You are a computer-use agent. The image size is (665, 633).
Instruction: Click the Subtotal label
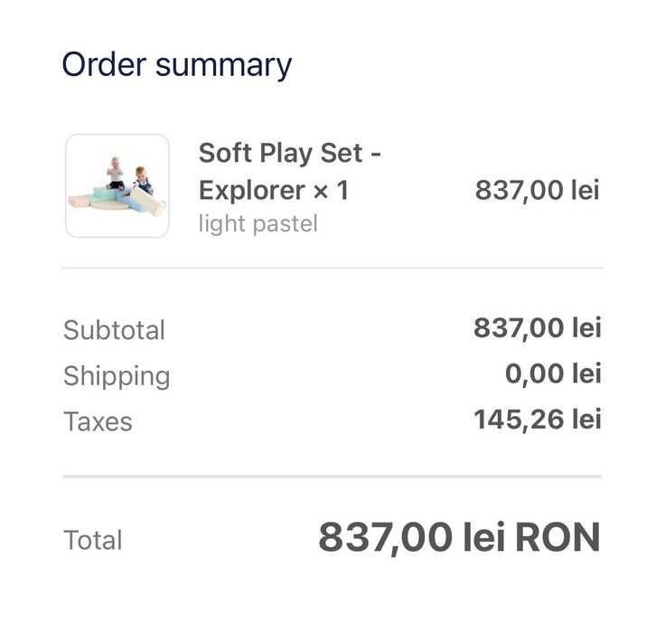pyautogui.click(x=115, y=330)
